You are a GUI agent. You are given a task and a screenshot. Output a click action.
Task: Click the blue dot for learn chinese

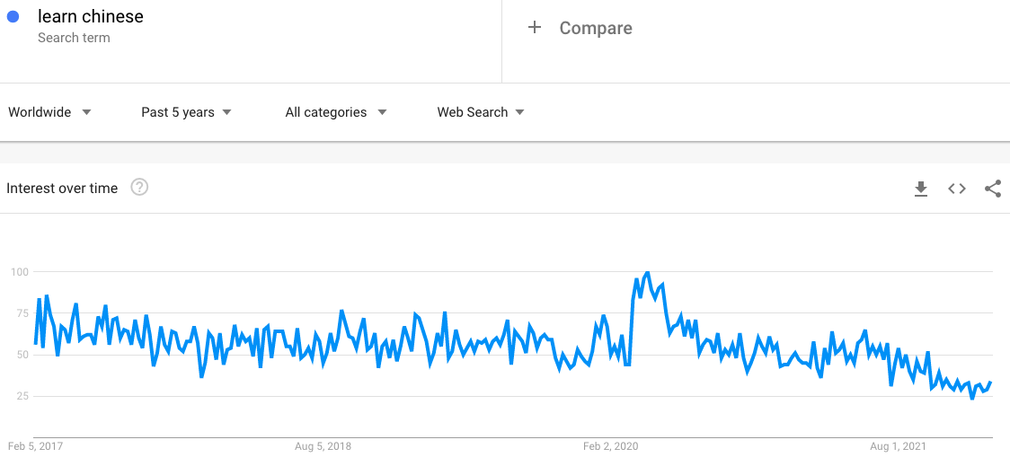tap(13, 17)
